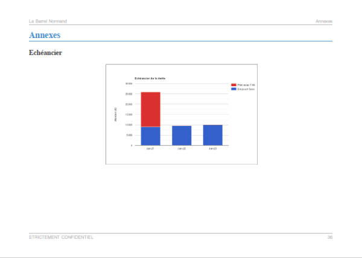362x258 pixels.
Task: Click the 'Echéancier' subheading
Action: click(x=45, y=53)
